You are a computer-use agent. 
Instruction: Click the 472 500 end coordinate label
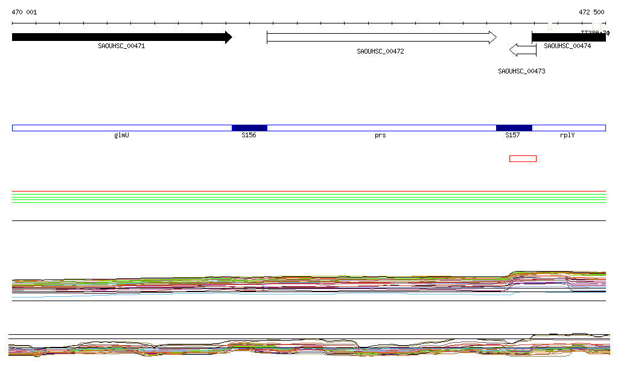click(x=591, y=12)
